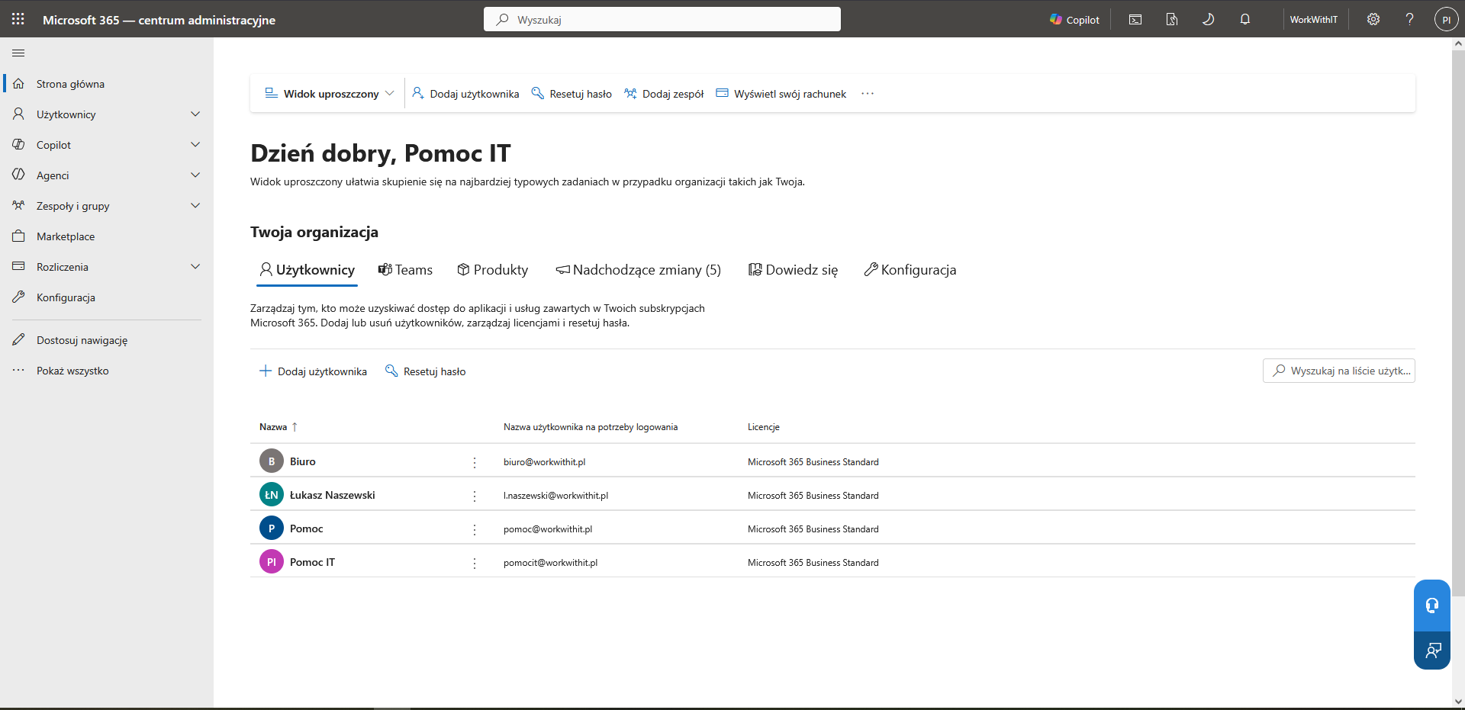Image resolution: width=1465 pixels, height=710 pixels.
Task: Open user Pomoc IT
Action: tap(312, 562)
